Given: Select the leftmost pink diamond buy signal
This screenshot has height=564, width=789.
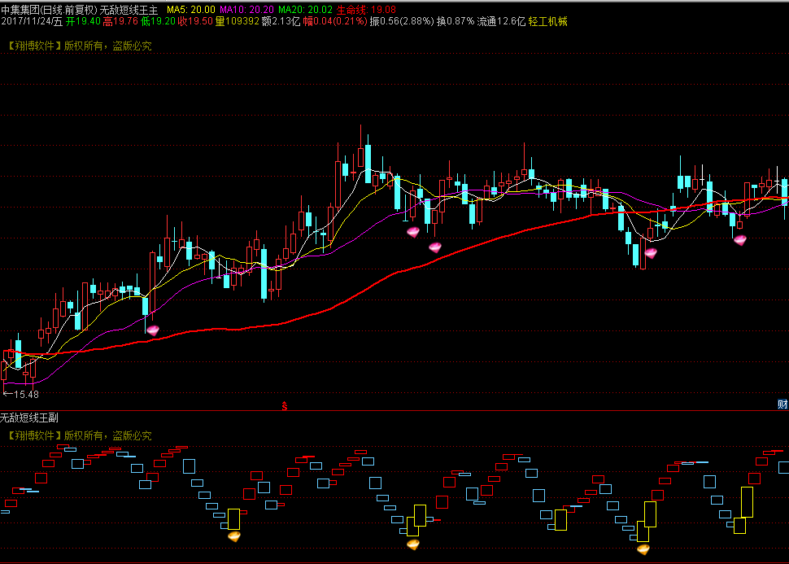Looking at the screenshot, I should (x=152, y=330).
